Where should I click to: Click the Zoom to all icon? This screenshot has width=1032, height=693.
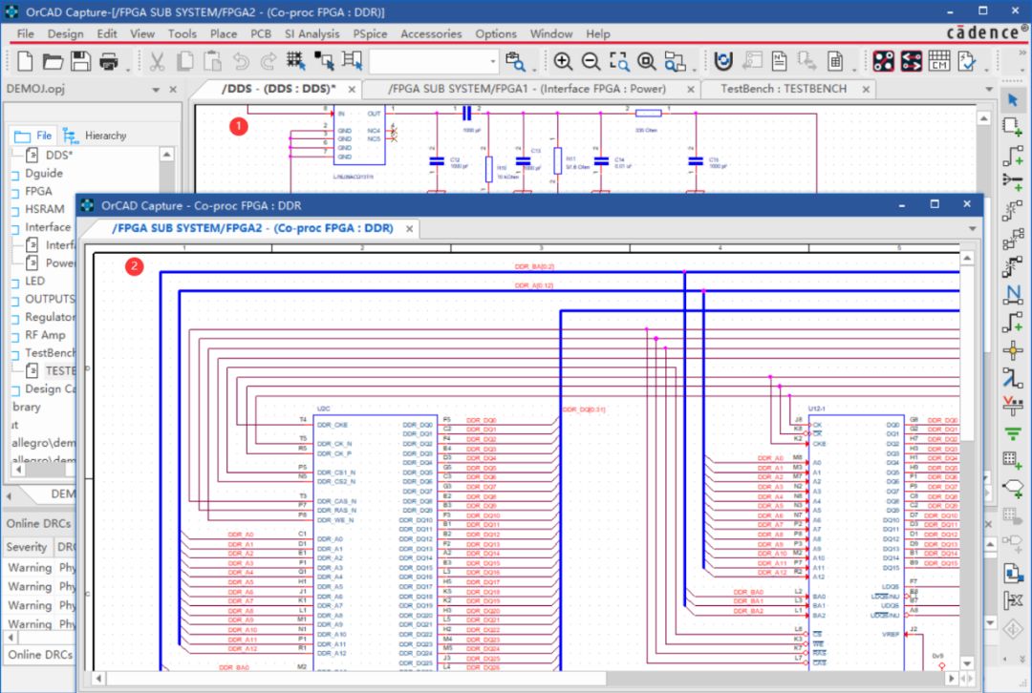[x=647, y=61]
